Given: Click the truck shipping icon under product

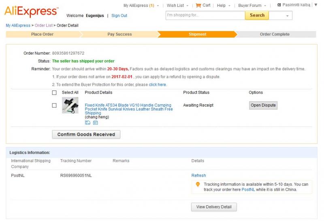Looking at the screenshot, I should click(87, 123).
